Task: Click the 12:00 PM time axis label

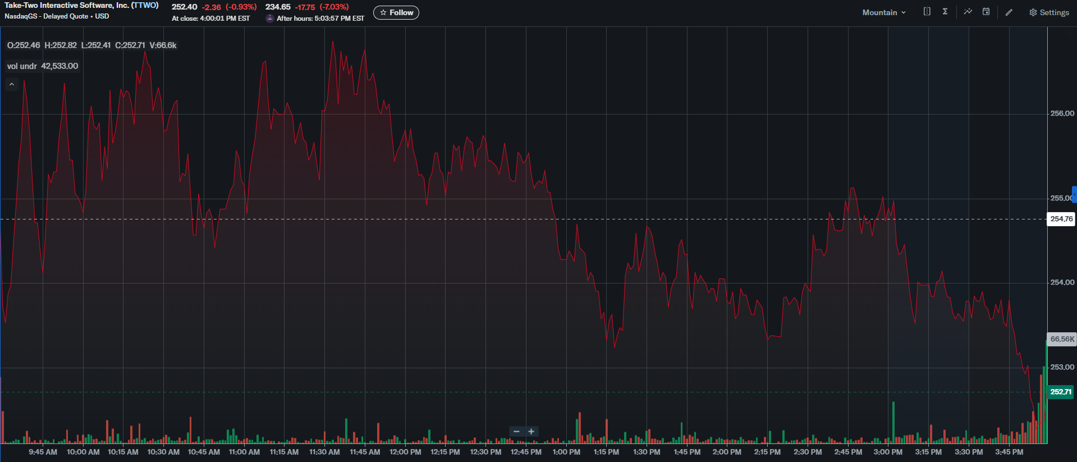Action: (x=405, y=452)
